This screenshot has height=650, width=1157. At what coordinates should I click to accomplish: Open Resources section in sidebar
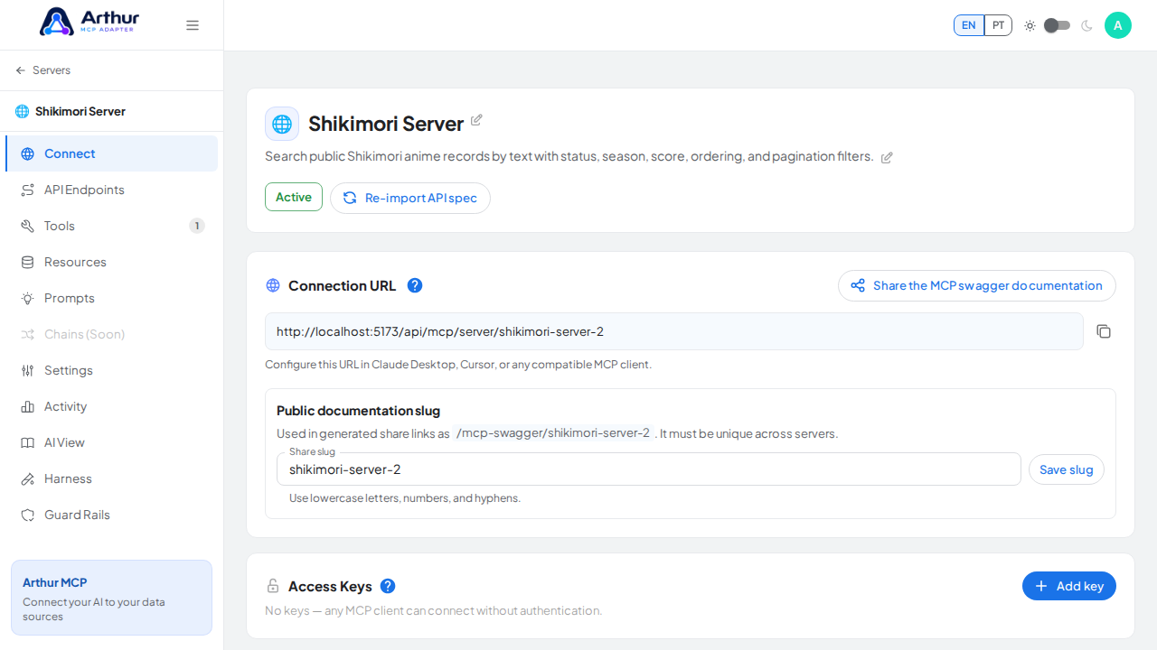click(111, 262)
